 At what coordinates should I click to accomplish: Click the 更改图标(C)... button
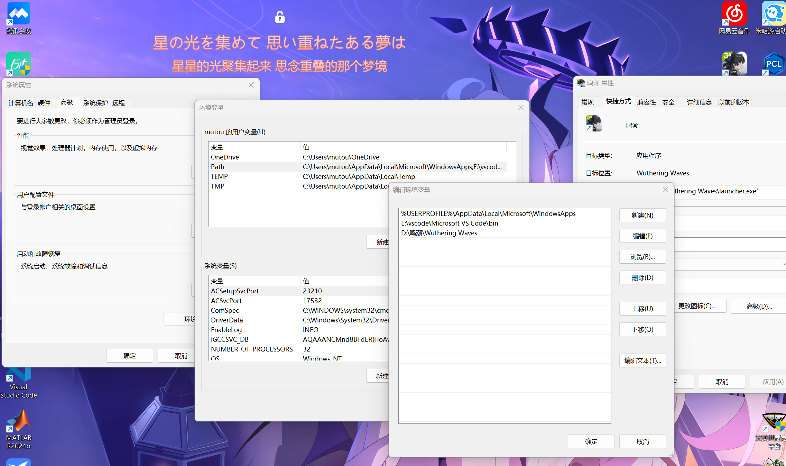tap(697, 306)
